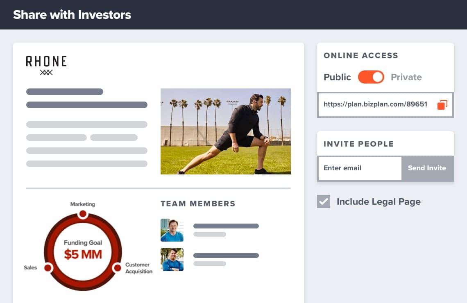The width and height of the screenshot is (467, 303).
Task: Click the Team Members heading
Action: click(198, 204)
